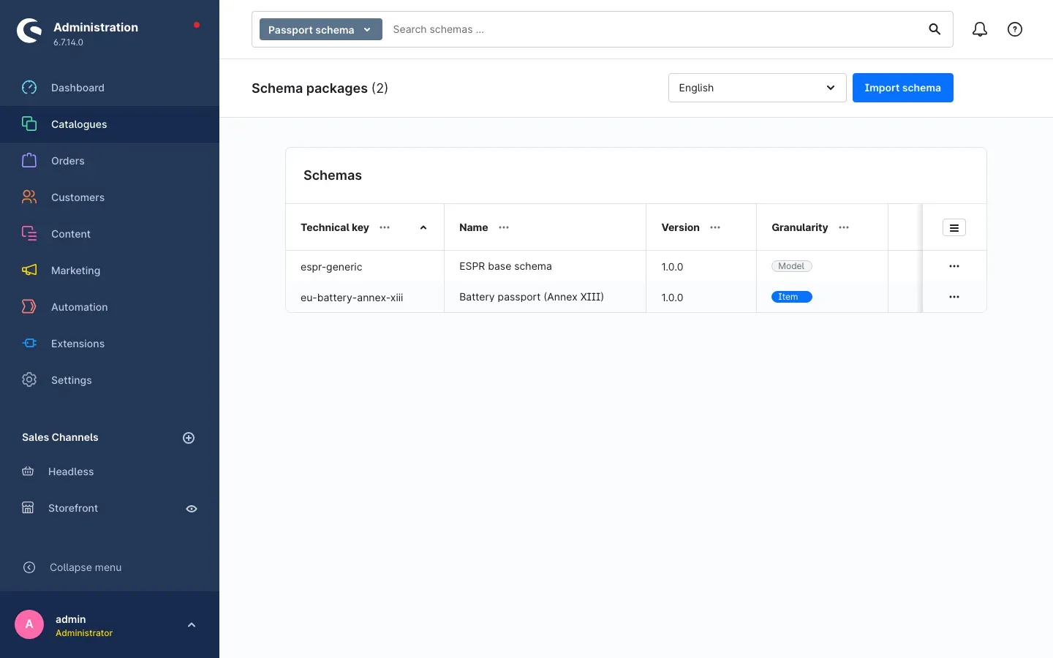The width and height of the screenshot is (1053, 658).
Task: Click the Shopware logo icon
Action: pyautogui.click(x=29, y=31)
